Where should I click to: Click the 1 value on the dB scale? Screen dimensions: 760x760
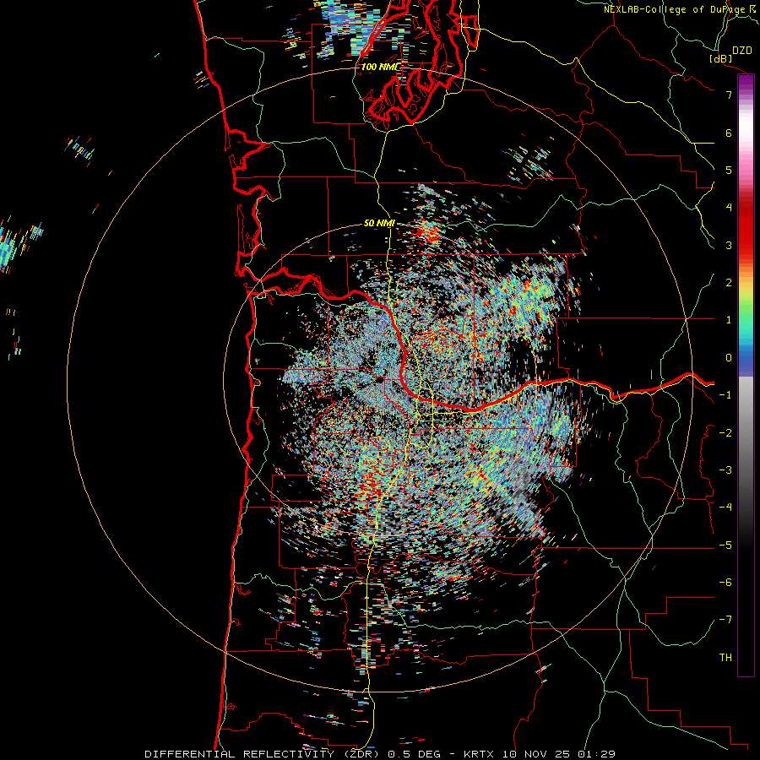(729, 320)
